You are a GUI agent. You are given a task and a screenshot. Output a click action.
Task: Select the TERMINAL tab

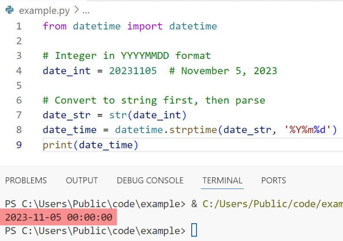pyautogui.click(x=222, y=180)
